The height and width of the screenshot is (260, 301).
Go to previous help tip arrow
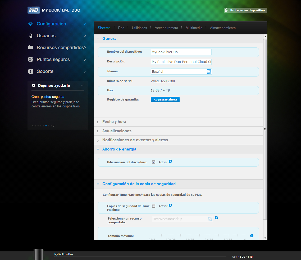(33, 126)
